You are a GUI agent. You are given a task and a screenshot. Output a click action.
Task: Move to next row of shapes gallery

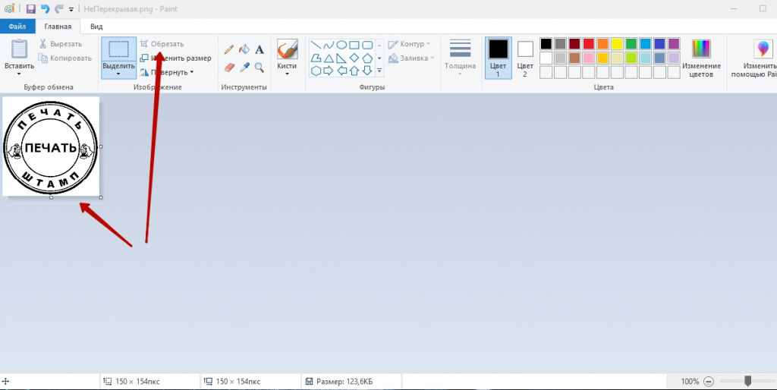379,58
